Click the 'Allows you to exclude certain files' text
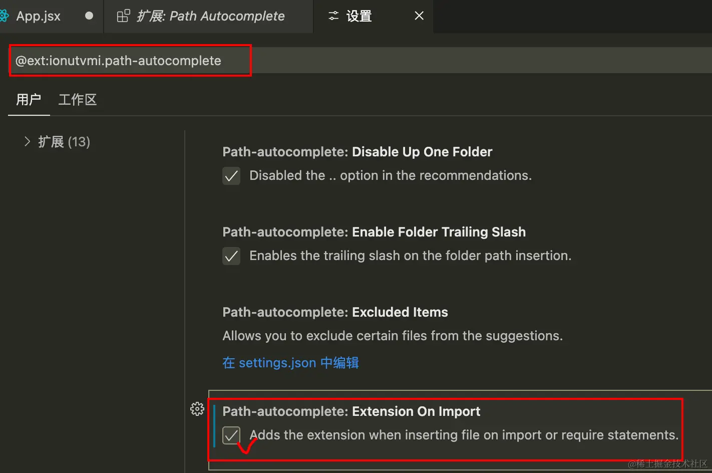This screenshot has height=473, width=712. point(393,336)
